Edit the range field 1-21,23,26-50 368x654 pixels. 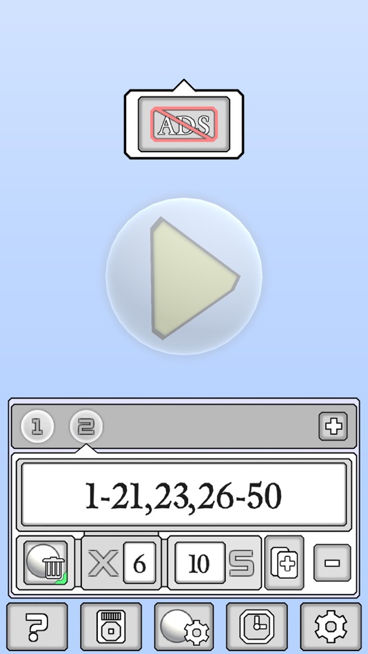click(184, 495)
